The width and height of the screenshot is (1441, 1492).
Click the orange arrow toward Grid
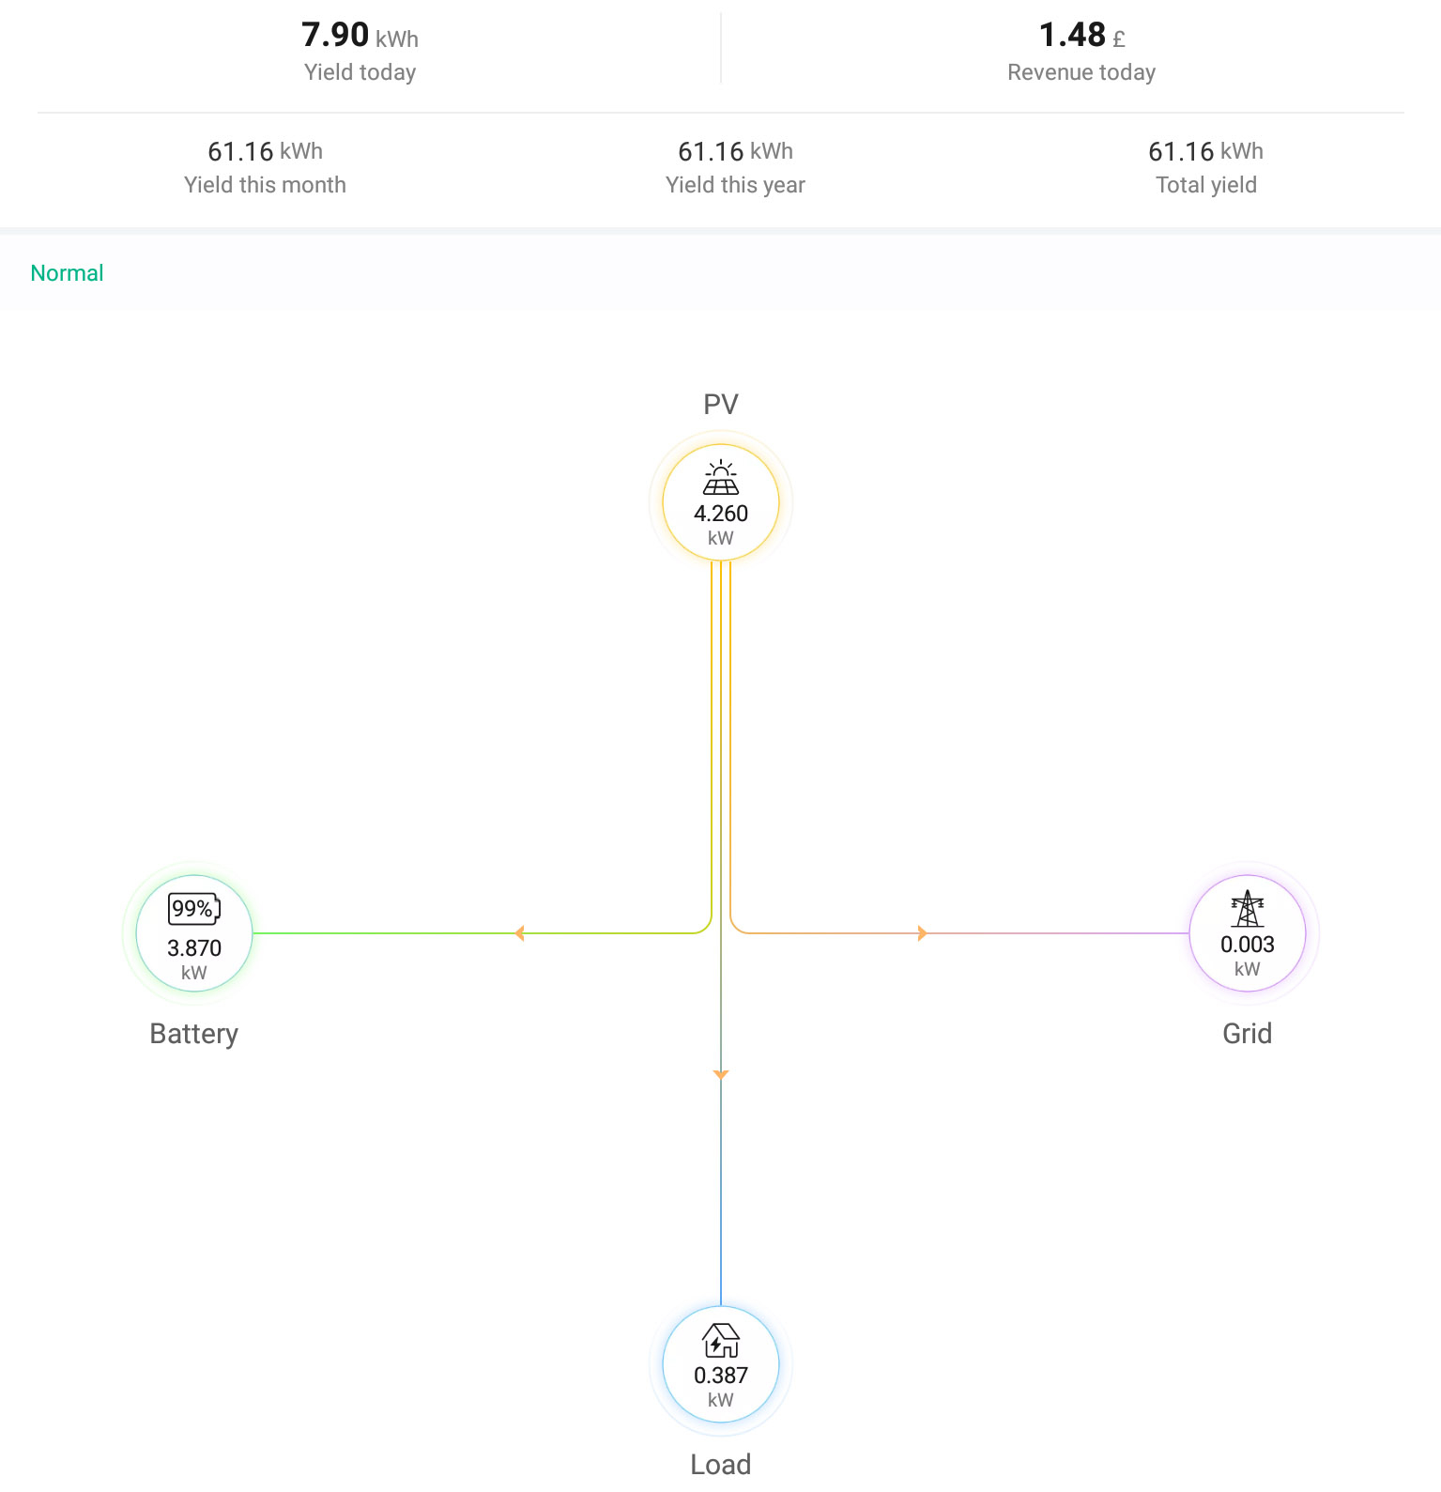coord(922,933)
